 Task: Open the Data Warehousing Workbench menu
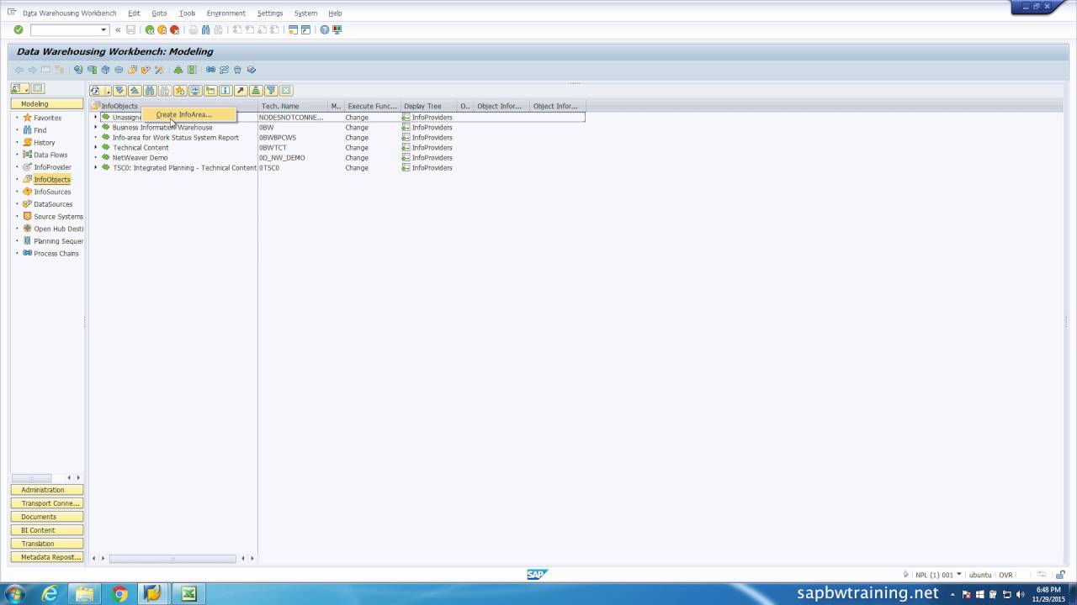click(x=69, y=13)
